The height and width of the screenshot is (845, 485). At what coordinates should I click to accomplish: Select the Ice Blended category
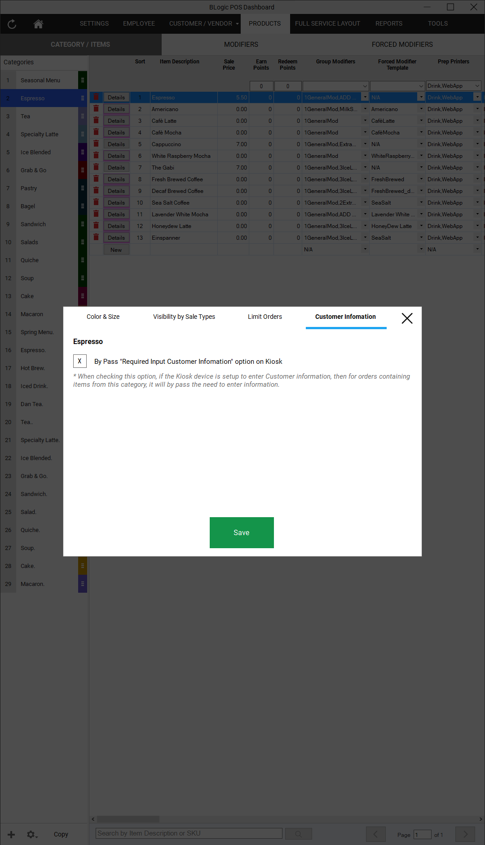40,152
